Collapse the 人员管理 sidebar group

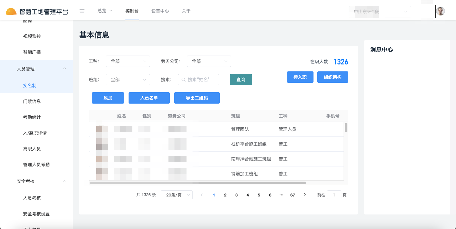tap(36, 69)
